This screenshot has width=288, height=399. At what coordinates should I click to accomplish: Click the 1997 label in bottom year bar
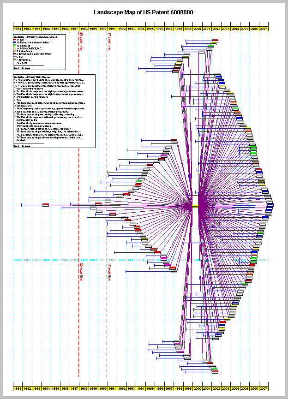click(169, 388)
